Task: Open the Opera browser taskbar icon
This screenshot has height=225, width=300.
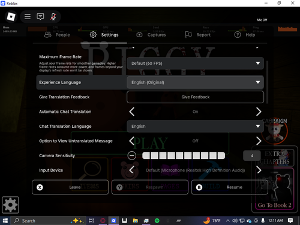Action: point(103,221)
